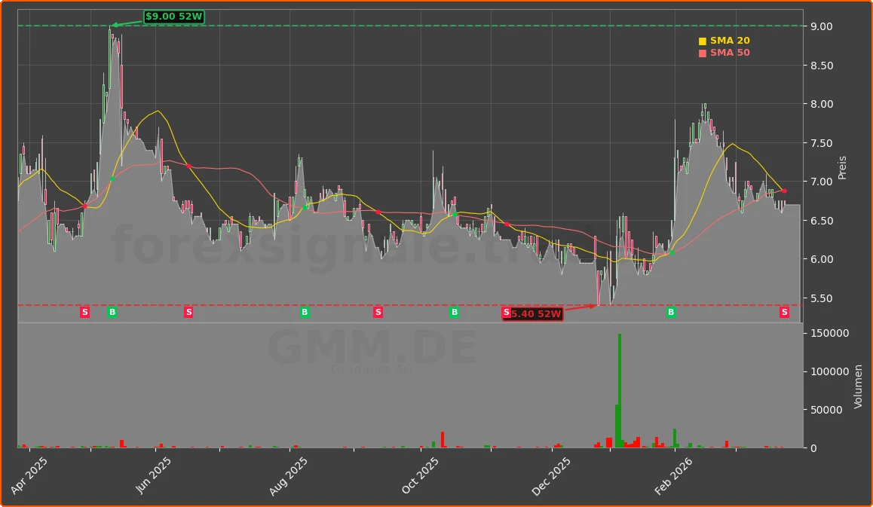Click the 7.50 price axis label
The image size is (873, 507).
[x=822, y=144]
